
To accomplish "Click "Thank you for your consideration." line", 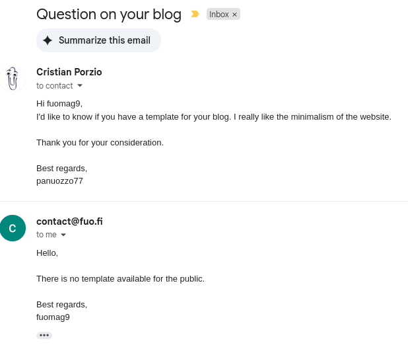I will (100, 142).
